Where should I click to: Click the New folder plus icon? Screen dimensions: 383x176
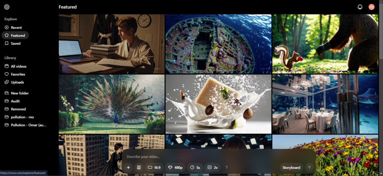pos(7,93)
